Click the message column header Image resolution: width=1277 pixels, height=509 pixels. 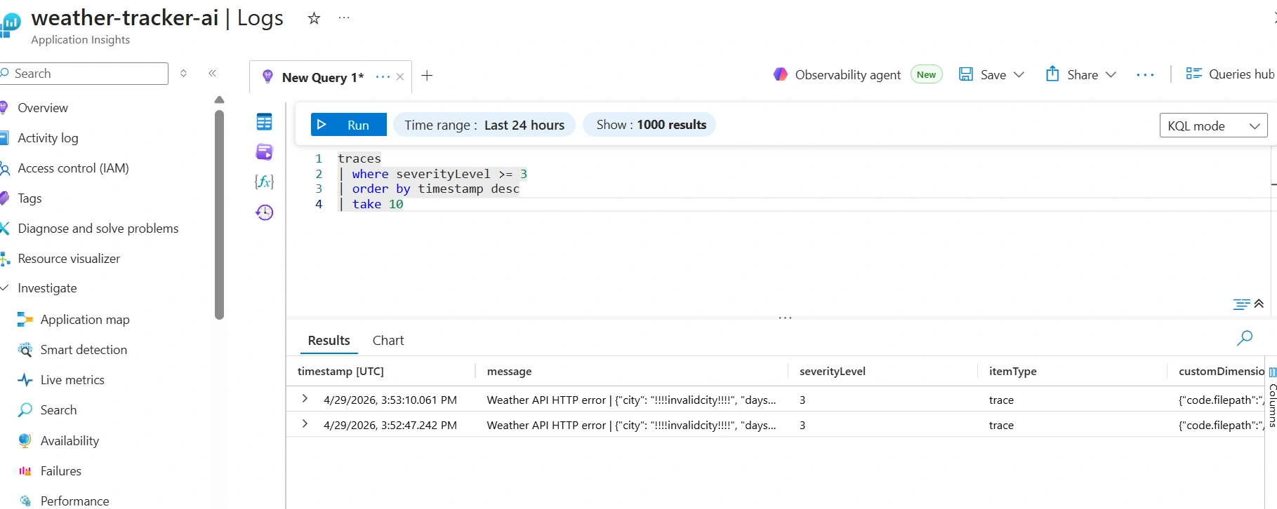pos(509,372)
